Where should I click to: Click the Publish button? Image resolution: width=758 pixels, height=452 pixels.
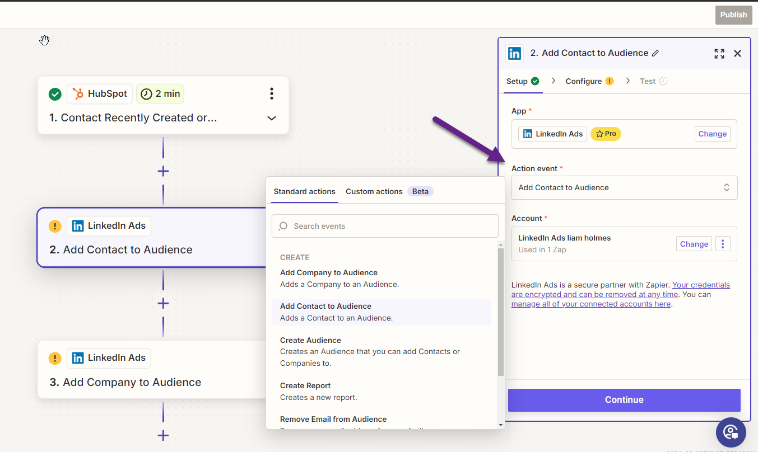(x=733, y=15)
